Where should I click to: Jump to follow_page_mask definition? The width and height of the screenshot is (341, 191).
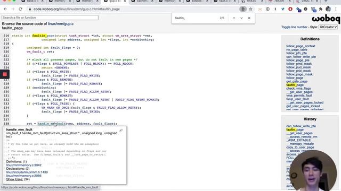click(299, 74)
